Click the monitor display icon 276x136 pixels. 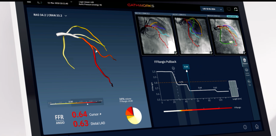tap(229, 9)
